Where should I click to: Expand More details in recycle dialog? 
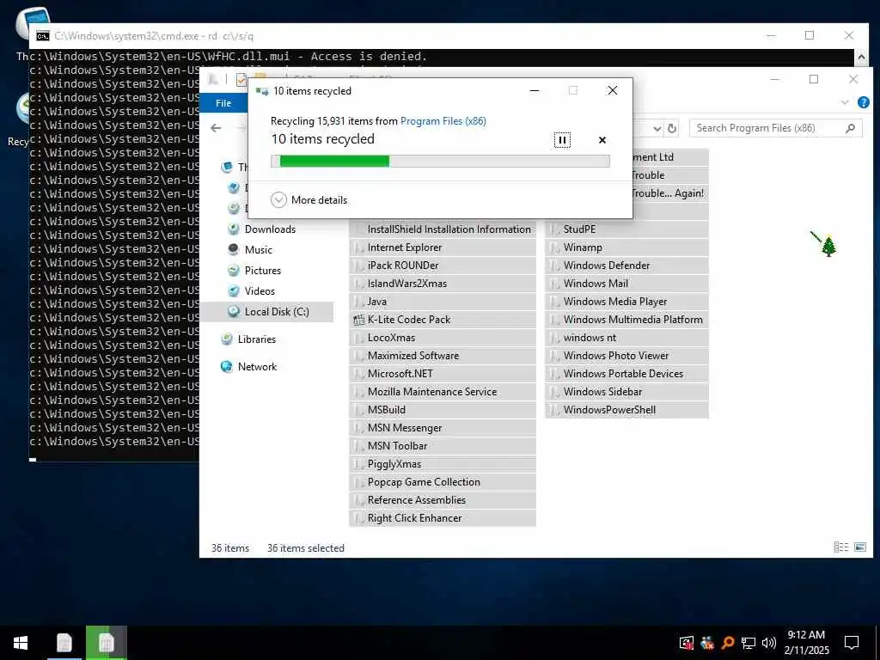coord(309,199)
